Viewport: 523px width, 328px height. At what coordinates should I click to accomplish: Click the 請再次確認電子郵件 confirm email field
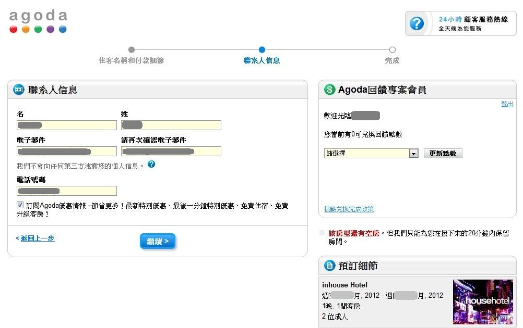tap(171, 152)
